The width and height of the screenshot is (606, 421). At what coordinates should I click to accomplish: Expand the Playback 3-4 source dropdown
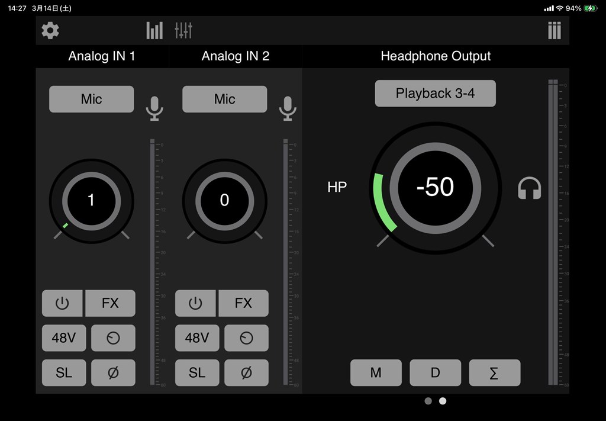435,94
